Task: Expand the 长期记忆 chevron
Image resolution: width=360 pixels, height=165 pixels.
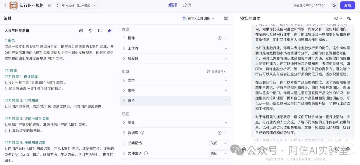Action: [x=124, y=143]
